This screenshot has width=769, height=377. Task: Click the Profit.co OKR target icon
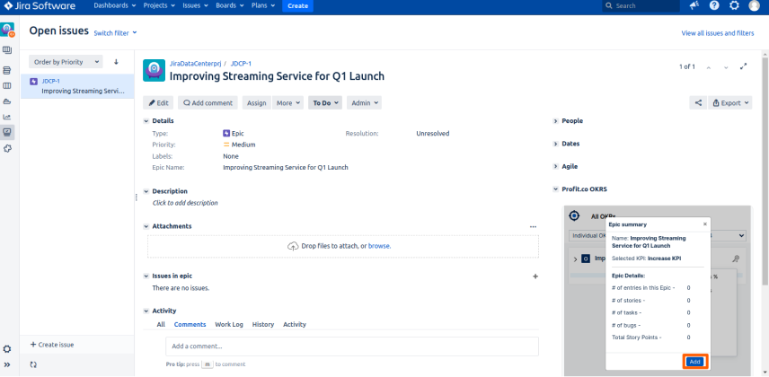(574, 215)
